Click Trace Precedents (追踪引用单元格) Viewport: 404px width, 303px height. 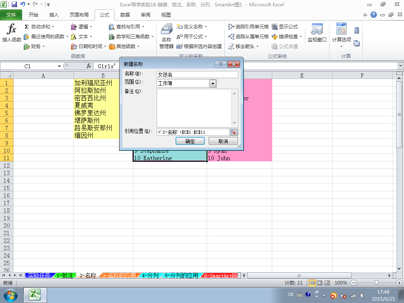pyautogui.click(x=248, y=26)
